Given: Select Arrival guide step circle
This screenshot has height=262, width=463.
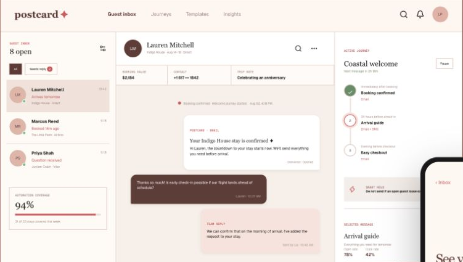Looking at the screenshot, I should [x=350, y=120].
